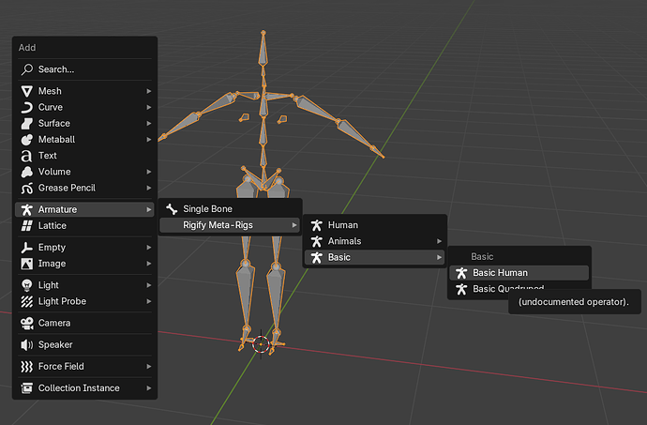Expand the Volume submenu arrow
This screenshot has height=425, width=647.
(149, 172)
